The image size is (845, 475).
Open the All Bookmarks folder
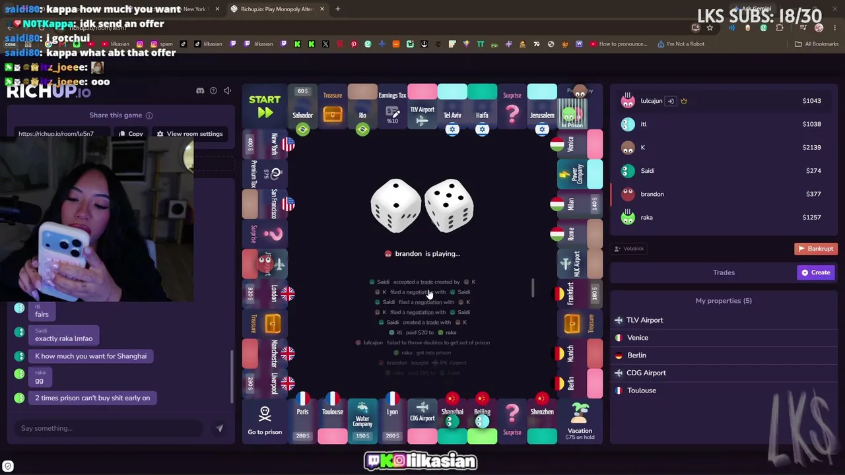tap(817, 44)
